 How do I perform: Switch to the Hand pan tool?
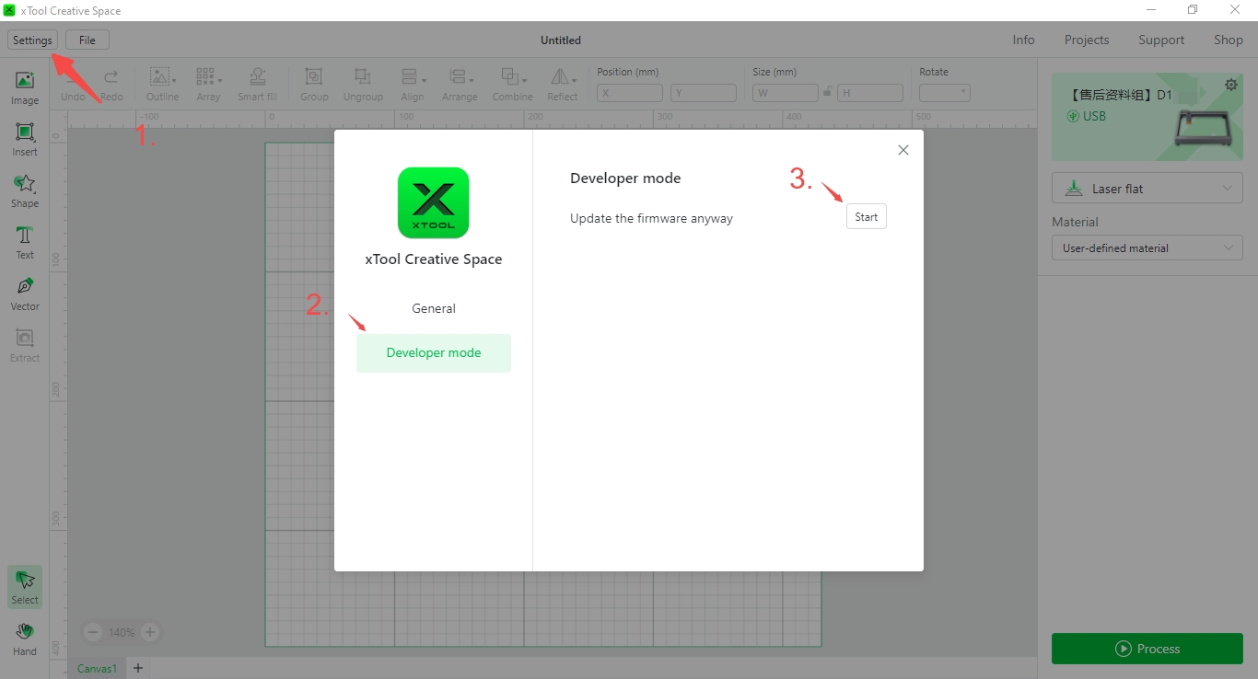pyautogui.click(x=25, y=639)
